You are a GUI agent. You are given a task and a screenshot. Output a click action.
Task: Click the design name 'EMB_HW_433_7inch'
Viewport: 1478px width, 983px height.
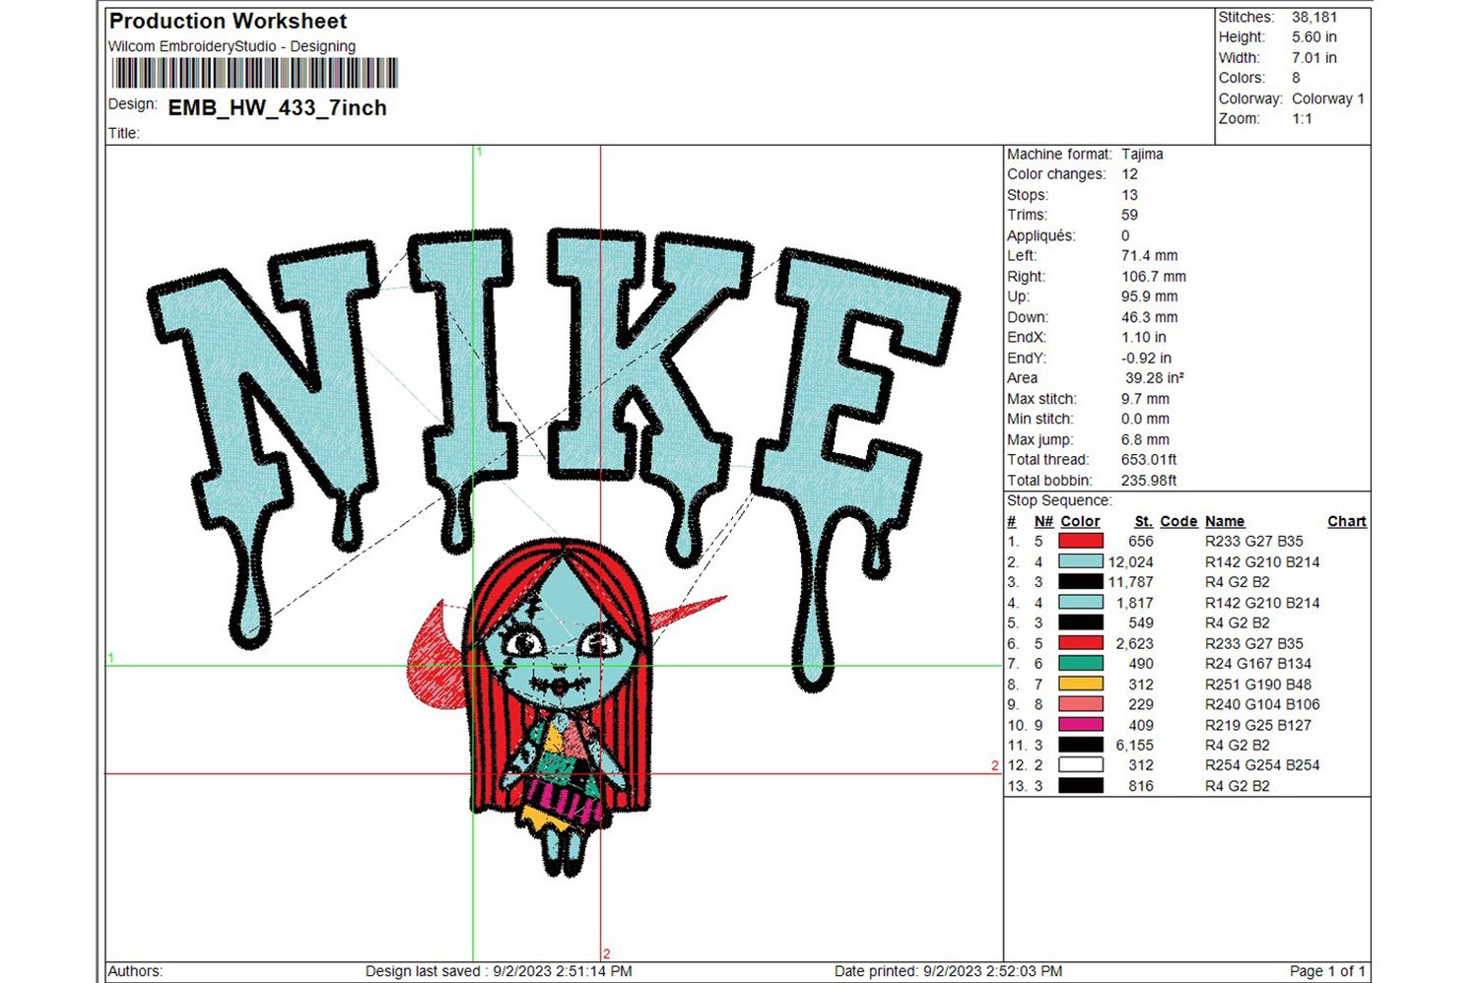tap(278, 108)
